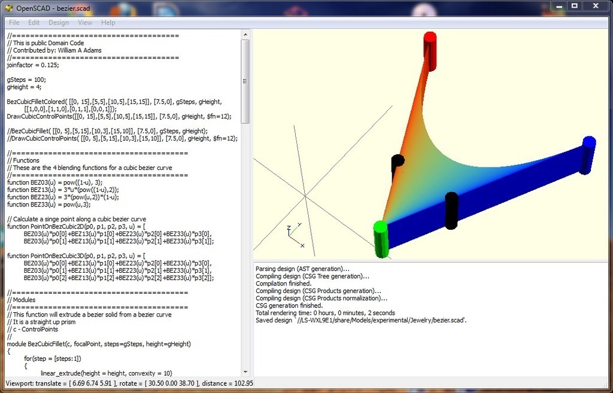Click the '// c - ControlPoints' comment

coord(32,330)
